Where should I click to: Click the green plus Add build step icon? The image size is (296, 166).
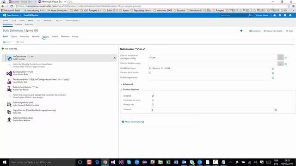pyautogui.click(x=3, y=48)
